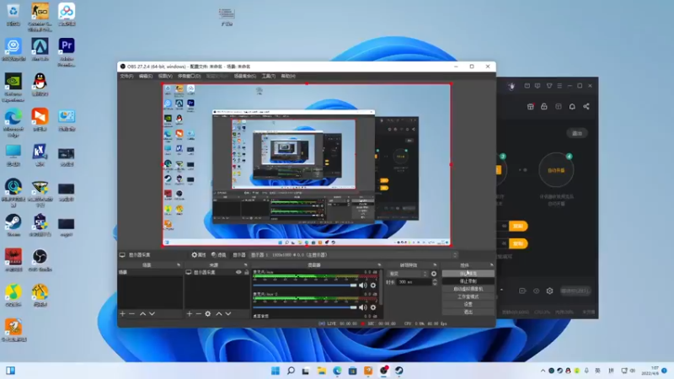
Task: Move scene down in Scenes dock
Action: coord(152,313)
